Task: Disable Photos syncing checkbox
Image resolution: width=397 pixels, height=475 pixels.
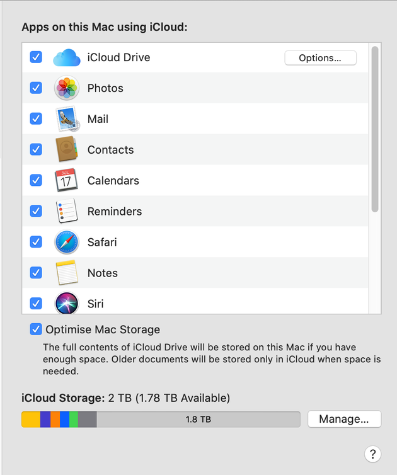Action: [36, 88]
